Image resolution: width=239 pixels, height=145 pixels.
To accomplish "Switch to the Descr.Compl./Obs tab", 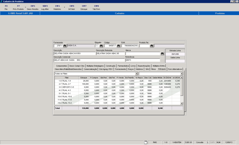I will click(77, 66).
